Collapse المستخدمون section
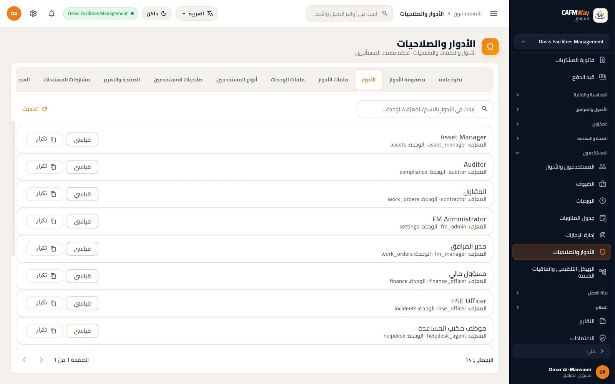This screenshot has height=384, width=615. coord(562,153)
